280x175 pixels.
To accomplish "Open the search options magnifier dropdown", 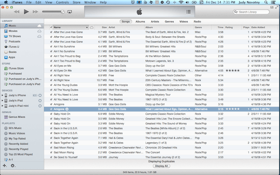I will (236, 12).
